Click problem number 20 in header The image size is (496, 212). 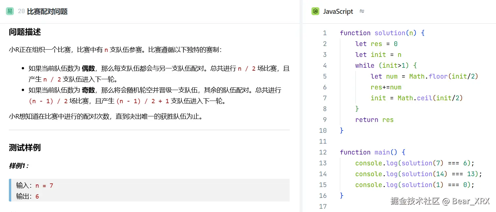tap(21, 12)
